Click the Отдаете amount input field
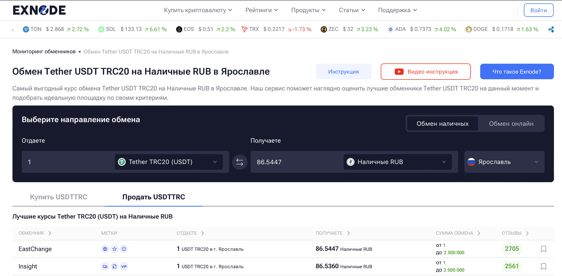The width and height of the screenshot is (562, 276). pos(68,162)
